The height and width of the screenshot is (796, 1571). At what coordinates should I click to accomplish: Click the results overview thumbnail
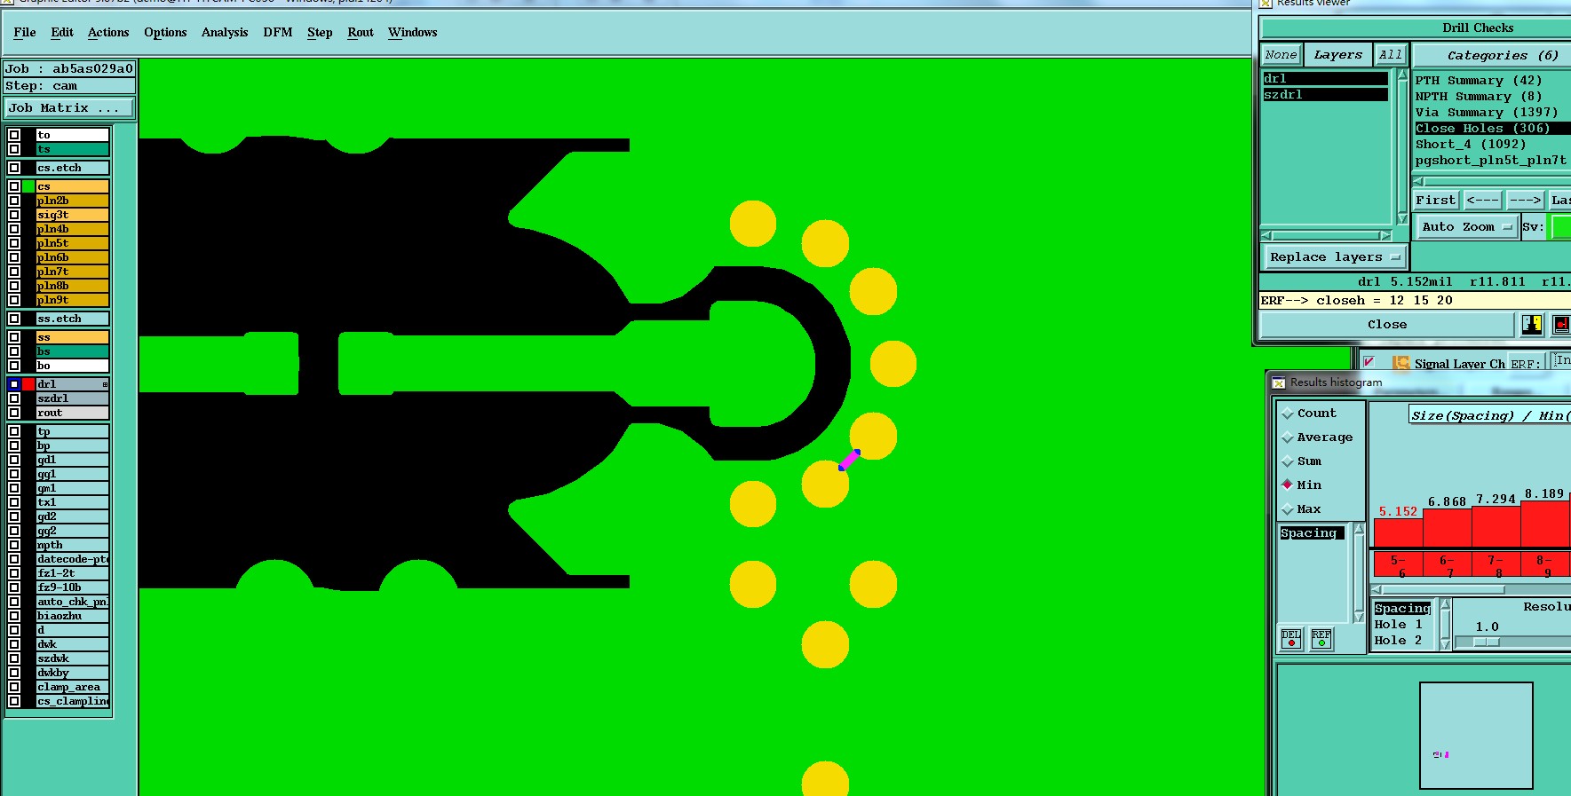pyautogui.click(x=1476, y=735)
